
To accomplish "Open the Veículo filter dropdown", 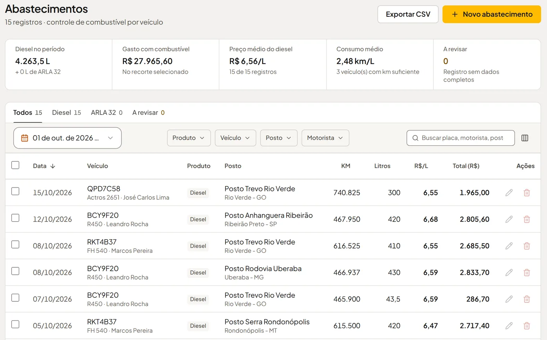I will [x=235, y=138].
